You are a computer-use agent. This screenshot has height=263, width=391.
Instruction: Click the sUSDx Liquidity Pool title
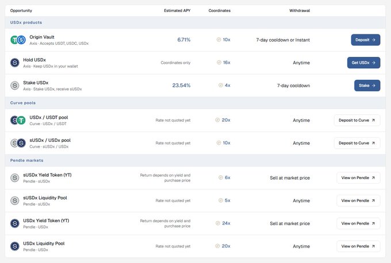(45, 198)
